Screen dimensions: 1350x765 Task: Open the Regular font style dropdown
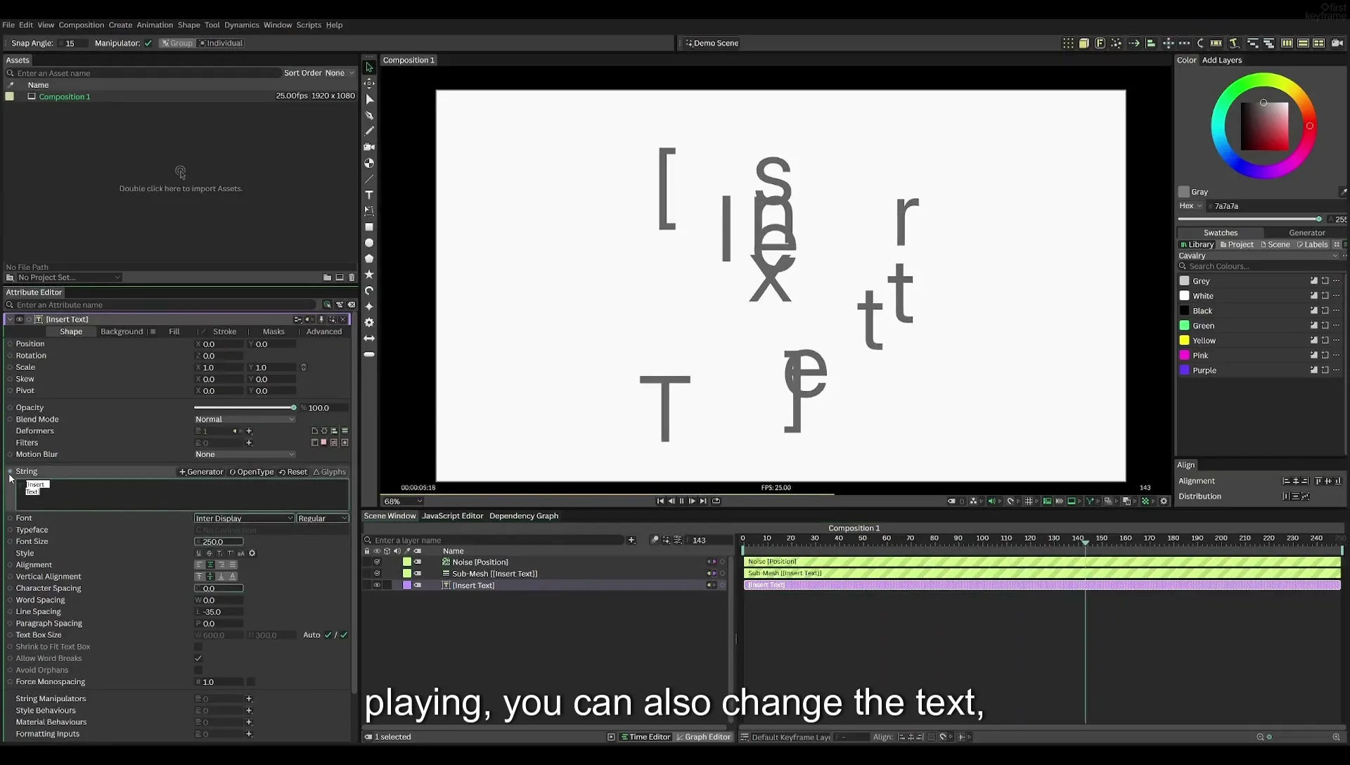tap(323, 519)
